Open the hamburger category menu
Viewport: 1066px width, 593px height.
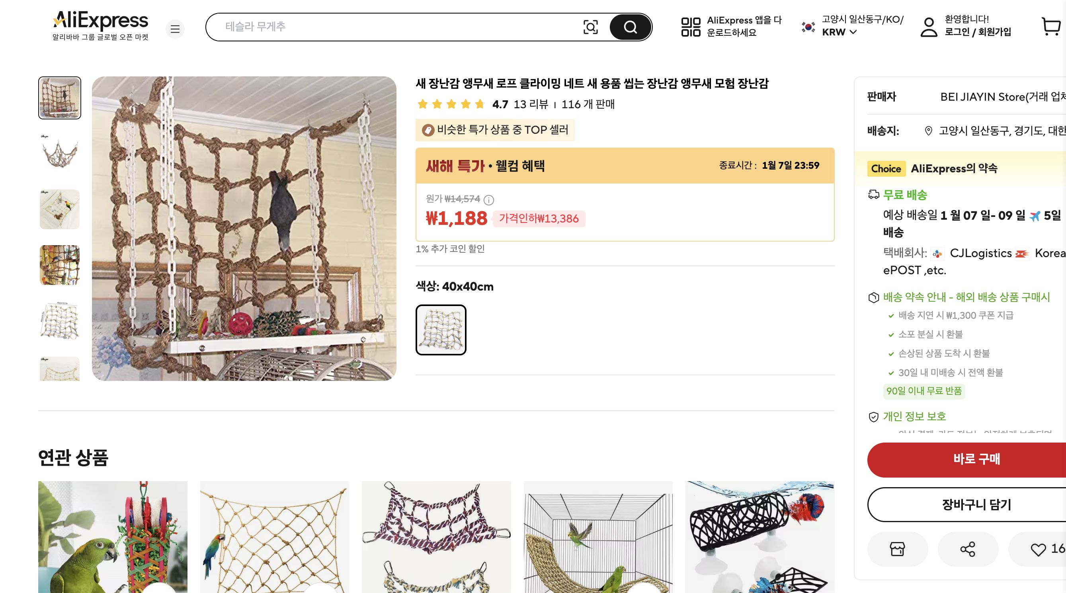pyautogui.click(x=175, y=29)
